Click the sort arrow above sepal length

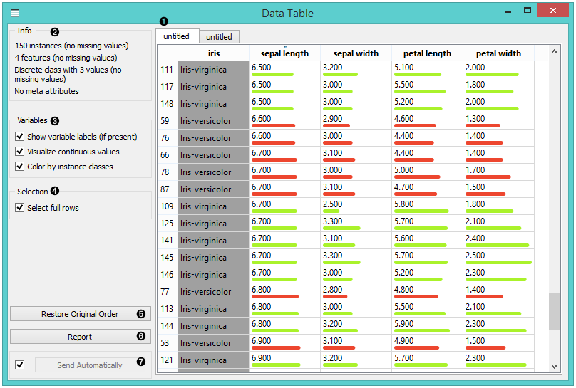[x=284, y=46]
